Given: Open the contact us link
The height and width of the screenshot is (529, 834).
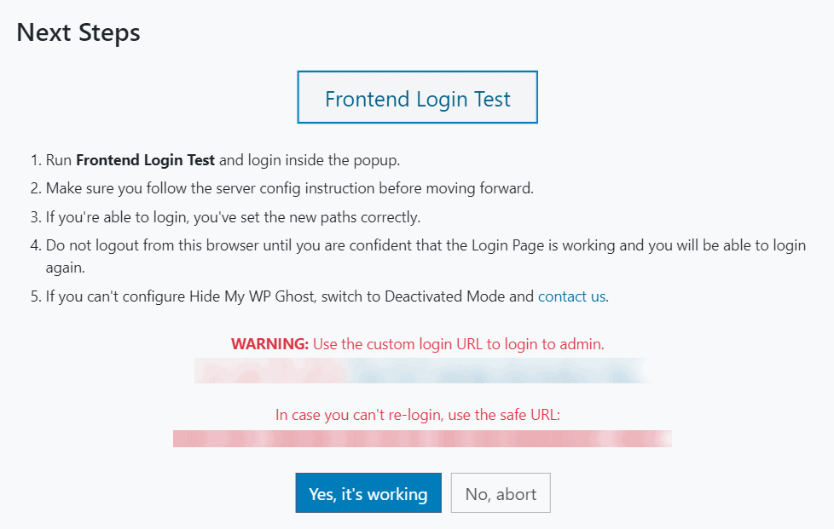Looking at the screenshot, I should (x=571, y=296).
